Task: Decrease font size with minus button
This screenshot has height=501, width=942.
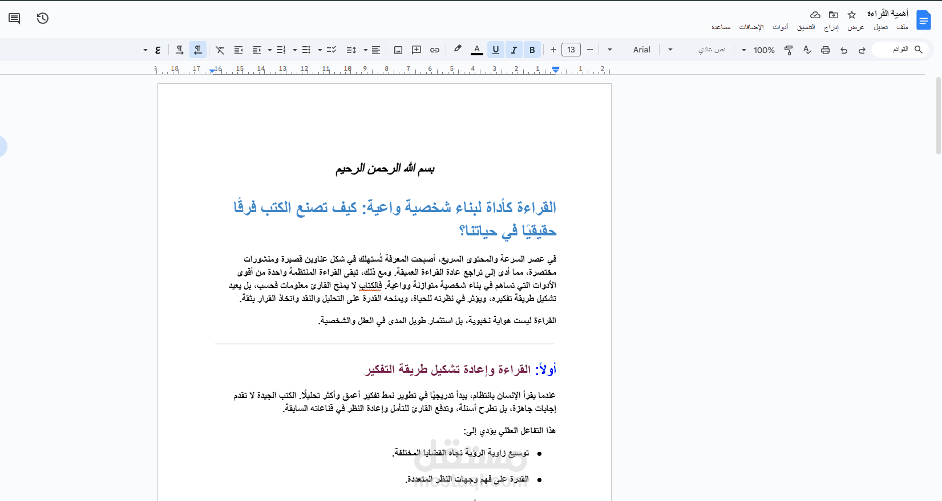Action: tap(590, 50)
